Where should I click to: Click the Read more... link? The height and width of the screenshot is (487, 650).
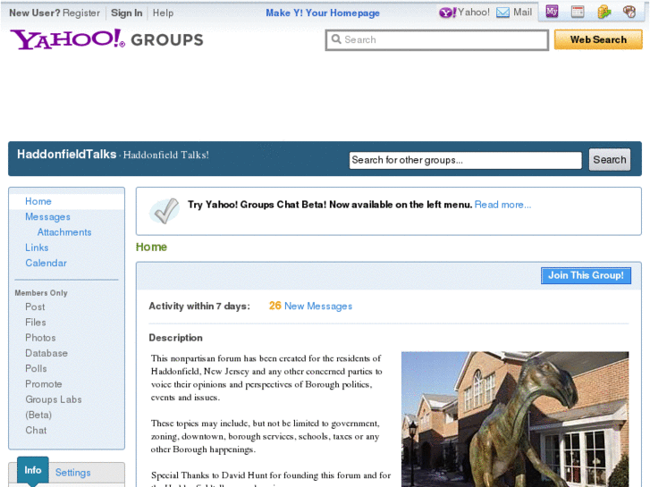502,205
